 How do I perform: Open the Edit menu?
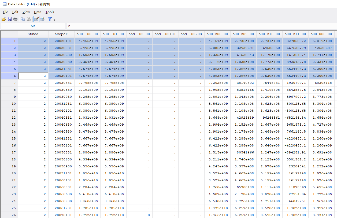click(15, 12)
